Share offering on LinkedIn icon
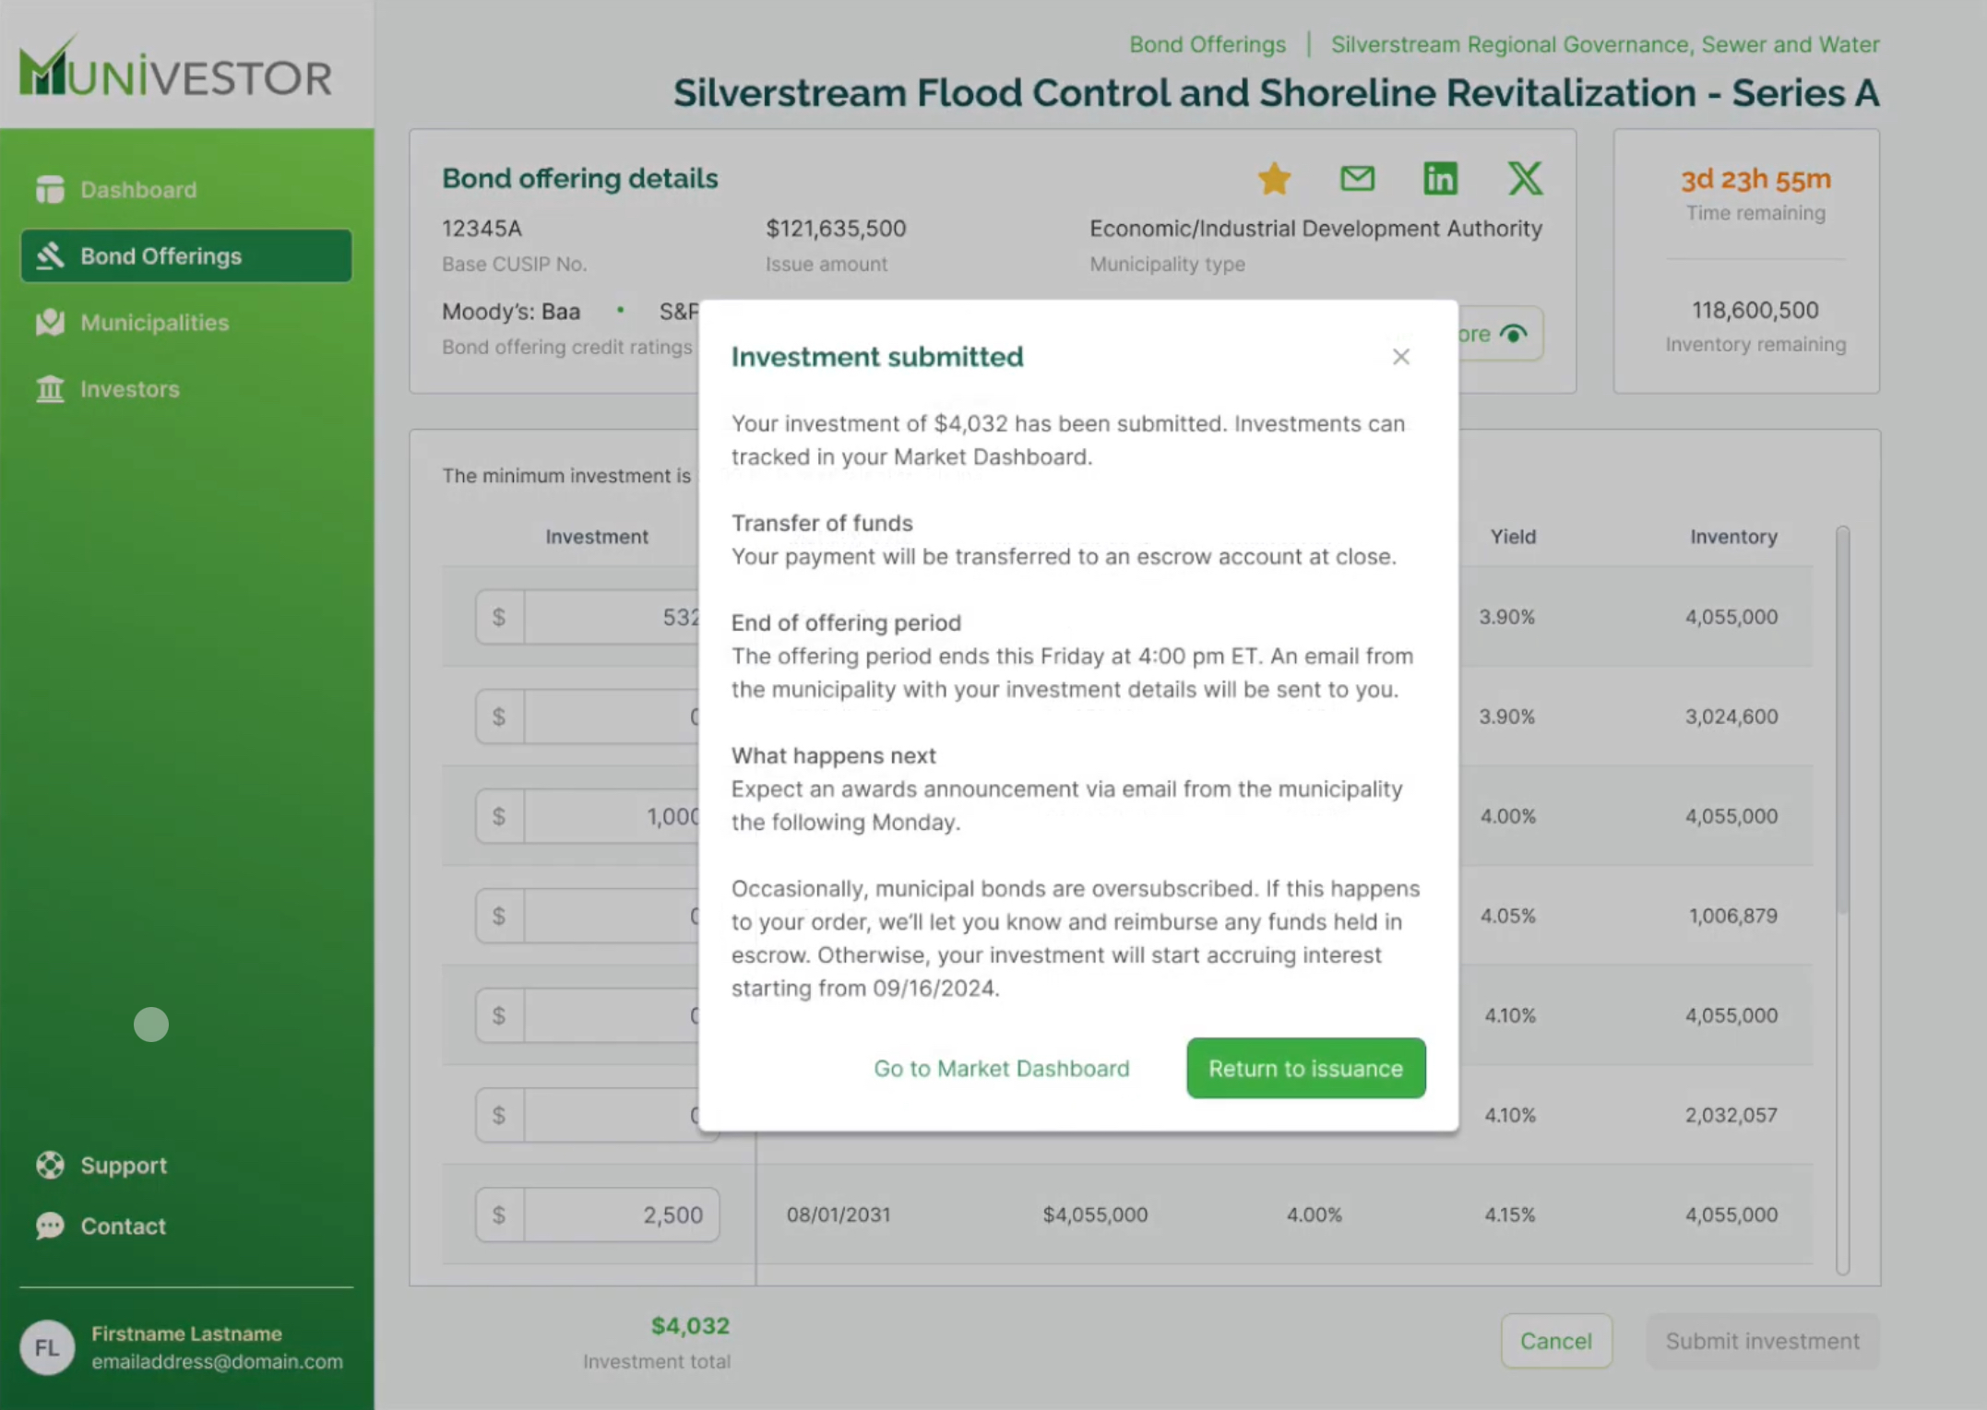Screen dimensions: 1987x1410 pyautogui.click(x=1440, y=179)
